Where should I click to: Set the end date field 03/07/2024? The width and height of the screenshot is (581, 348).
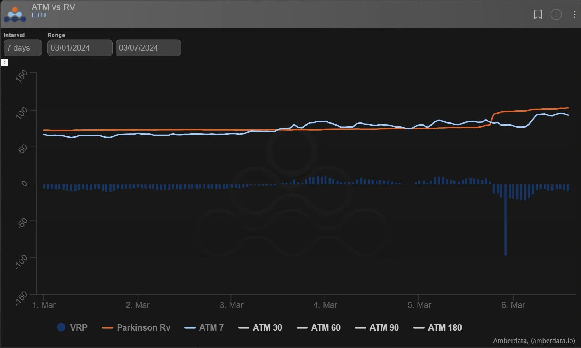coord(148,48)
